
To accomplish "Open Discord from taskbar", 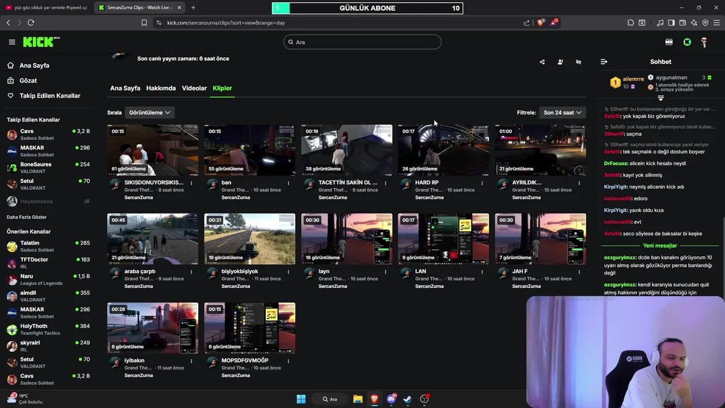I will pos(391,399).
